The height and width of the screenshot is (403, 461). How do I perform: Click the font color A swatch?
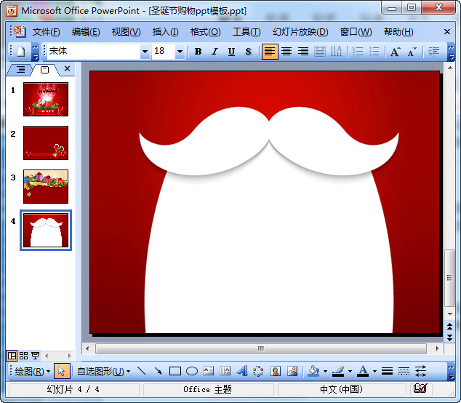pyautogui.click(x=363, y=371)
